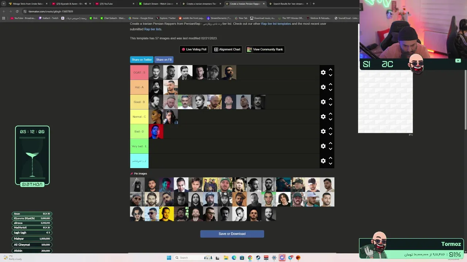Open the Settings gear app in the taskbar

(274, 258)
